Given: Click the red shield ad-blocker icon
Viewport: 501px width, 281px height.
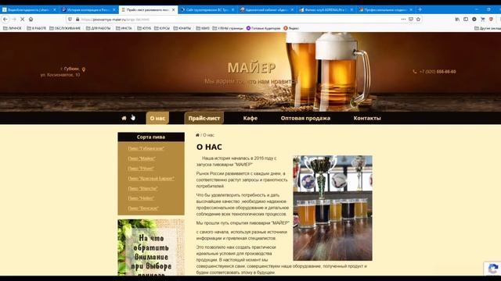Looking at the screenshot, I should coord(491,20).
